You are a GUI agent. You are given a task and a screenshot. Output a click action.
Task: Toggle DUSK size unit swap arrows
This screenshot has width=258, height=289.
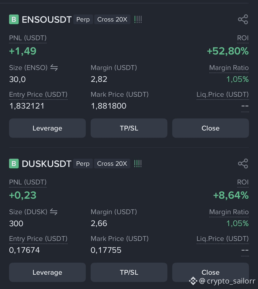[x=54, y=212]
